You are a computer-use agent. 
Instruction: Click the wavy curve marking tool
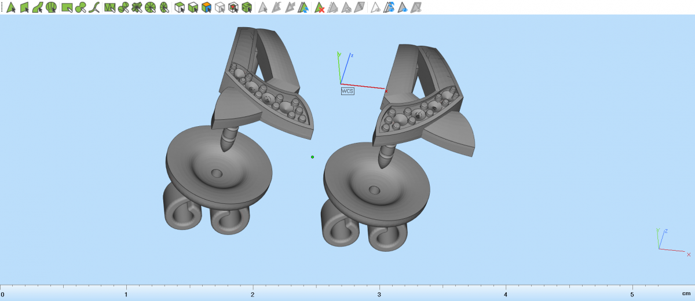point(94,8)
